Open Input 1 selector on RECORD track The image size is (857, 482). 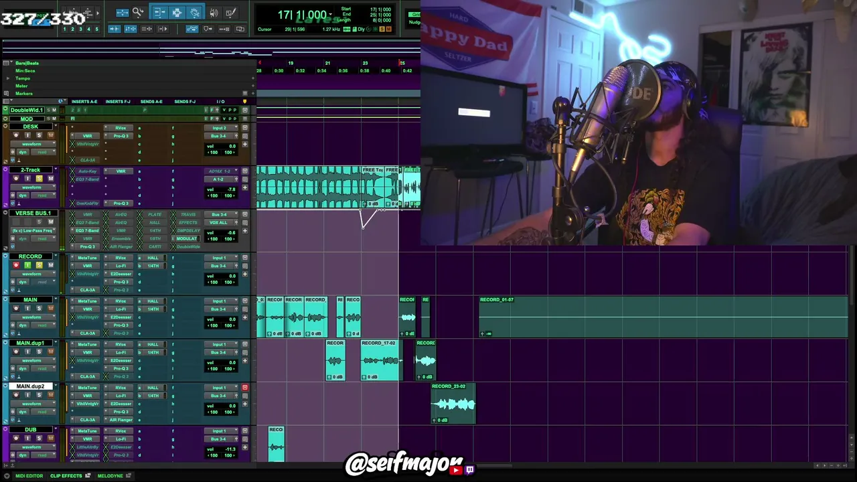[x=220, y=258]
